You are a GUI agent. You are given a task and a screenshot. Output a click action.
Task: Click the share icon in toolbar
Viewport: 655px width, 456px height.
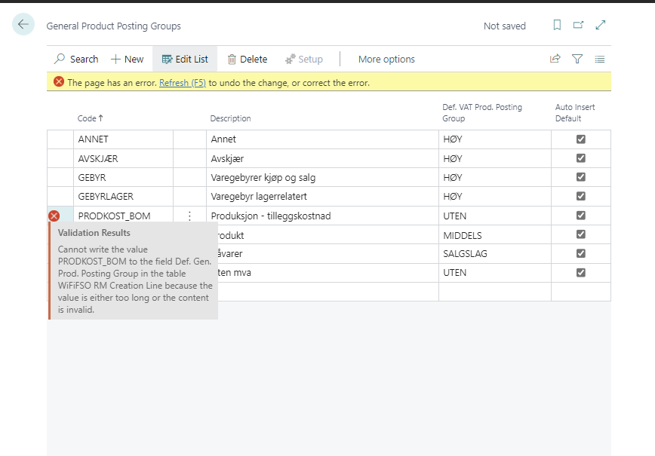pyautogui.click(x=555, y=59)
